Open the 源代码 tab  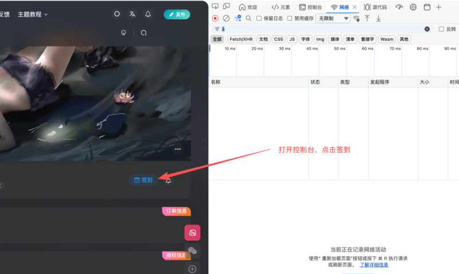375,7
